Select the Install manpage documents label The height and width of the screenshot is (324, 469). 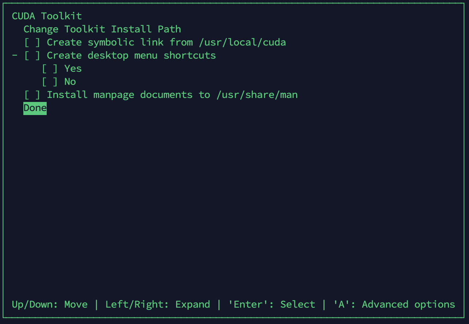(128, 95)
